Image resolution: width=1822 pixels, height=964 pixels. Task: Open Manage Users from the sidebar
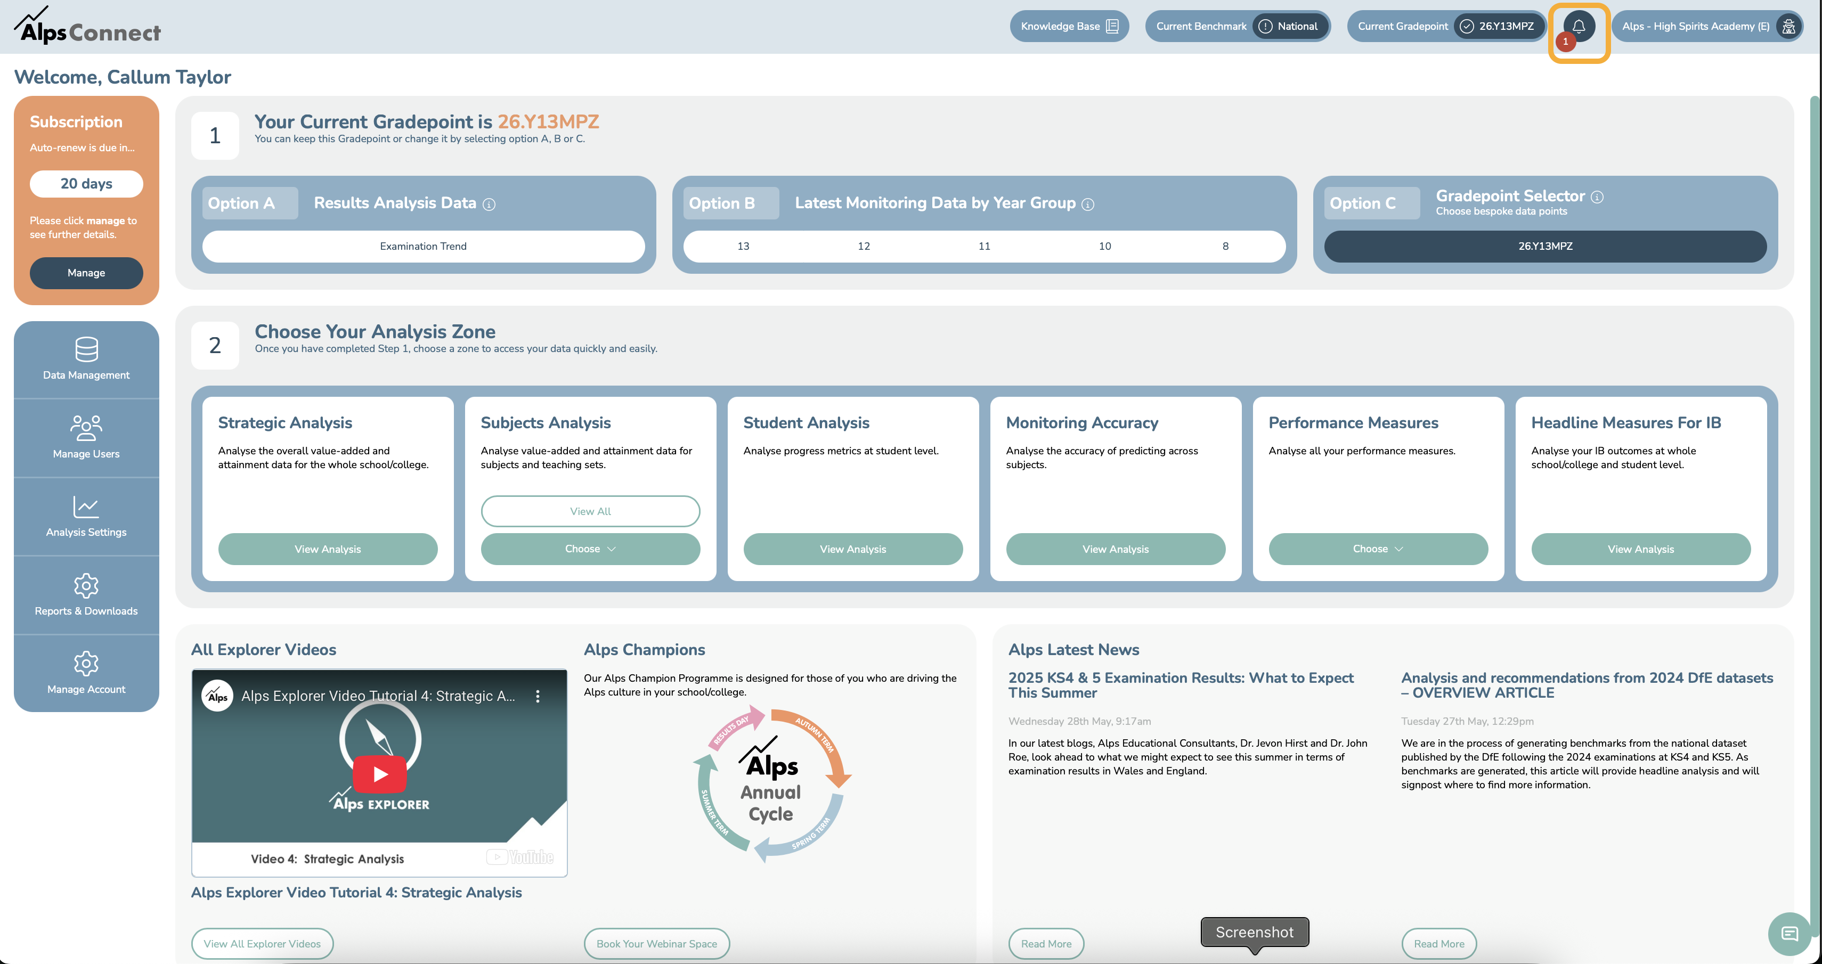click(x=86, y=438)
